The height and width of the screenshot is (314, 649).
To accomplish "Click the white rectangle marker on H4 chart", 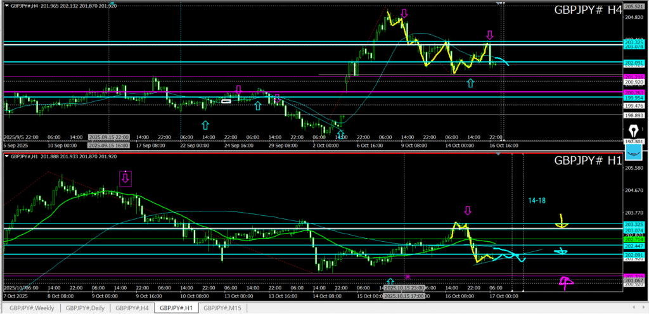I will pos(226,101).
